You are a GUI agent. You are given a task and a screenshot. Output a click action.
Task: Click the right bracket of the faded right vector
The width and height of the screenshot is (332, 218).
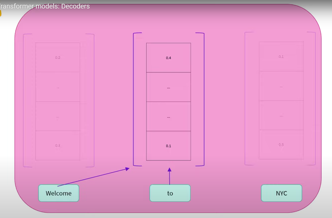[x=315, y=98]
